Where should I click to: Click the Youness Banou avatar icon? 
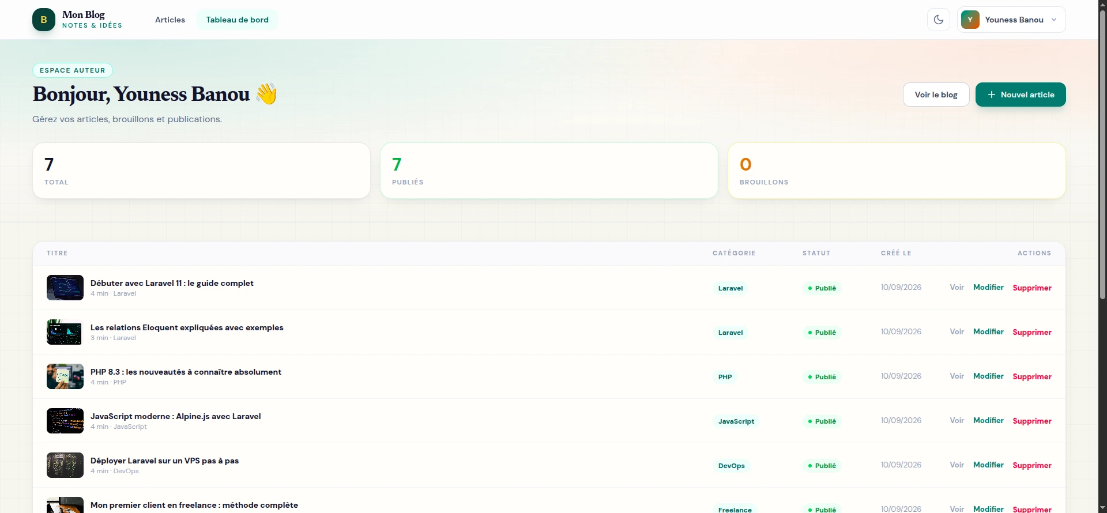[970, 20]
